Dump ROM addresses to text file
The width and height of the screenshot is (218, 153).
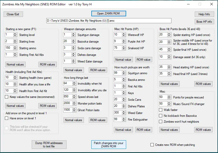point(49,145)
